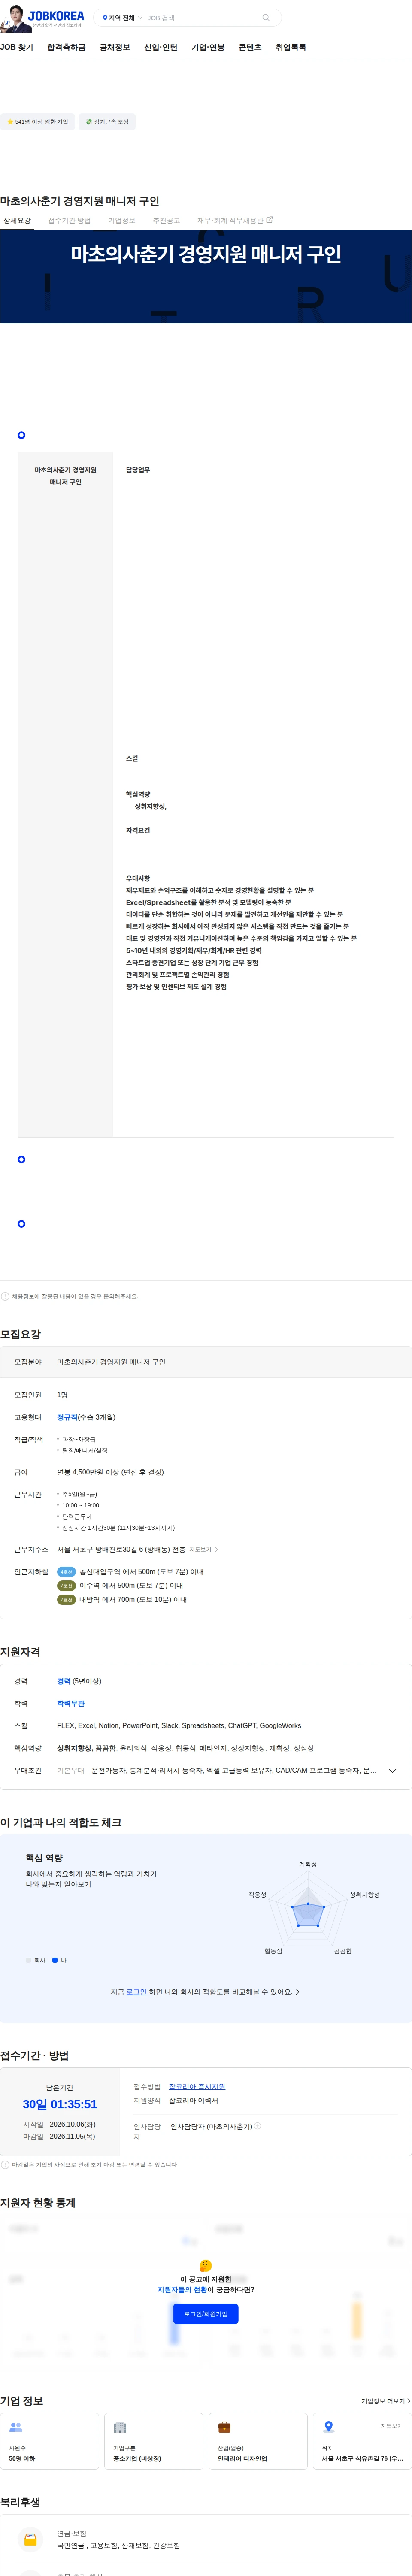The height and width of the screenshot is (2576, 412).
Task: Click the 잡코리아 즉시지원 link
Action: (197, 2086)
